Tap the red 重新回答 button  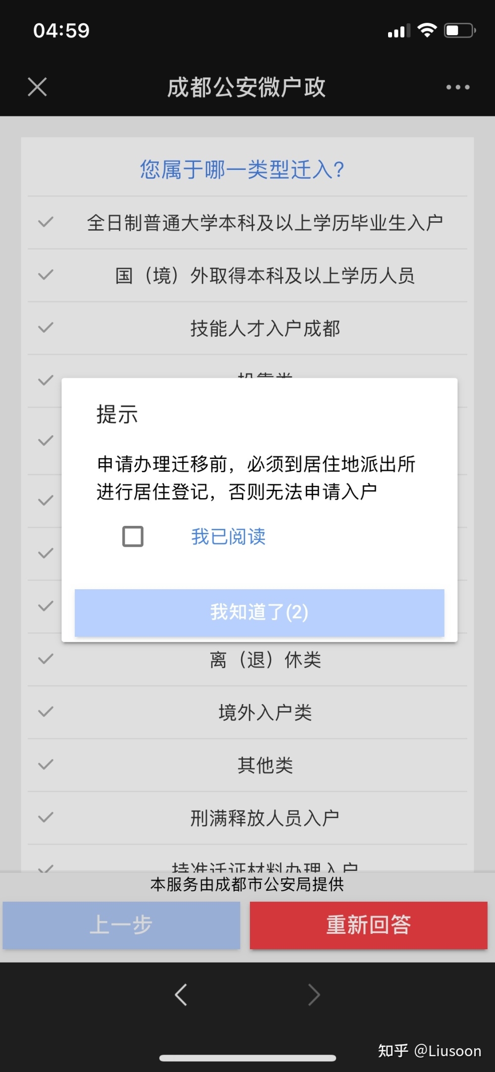369,925
